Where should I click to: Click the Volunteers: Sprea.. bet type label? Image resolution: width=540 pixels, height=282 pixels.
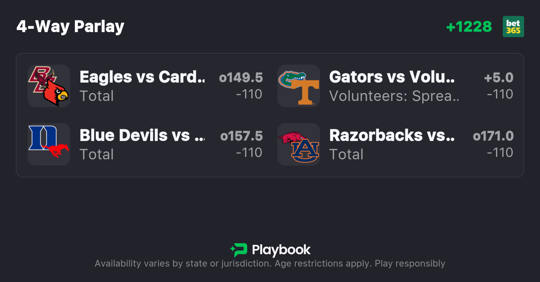394,96
